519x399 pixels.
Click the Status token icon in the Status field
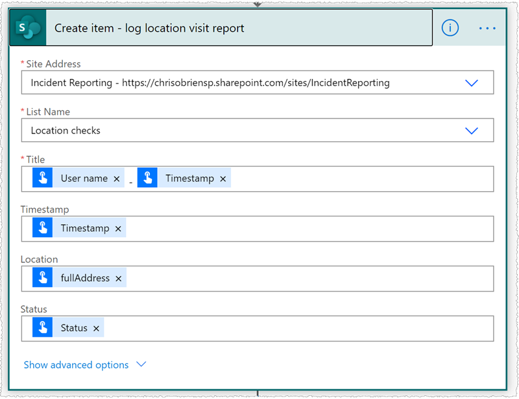coord(43,328)
